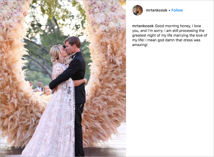Click the bold mrtankcook name in caption

[x=143, y=26]
